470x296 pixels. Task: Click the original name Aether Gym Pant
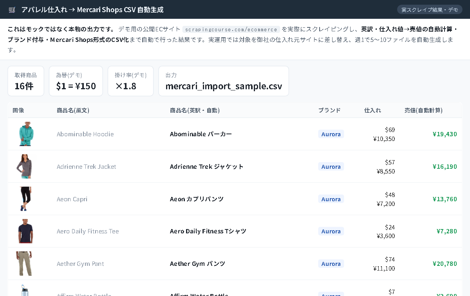coord(80,264)
